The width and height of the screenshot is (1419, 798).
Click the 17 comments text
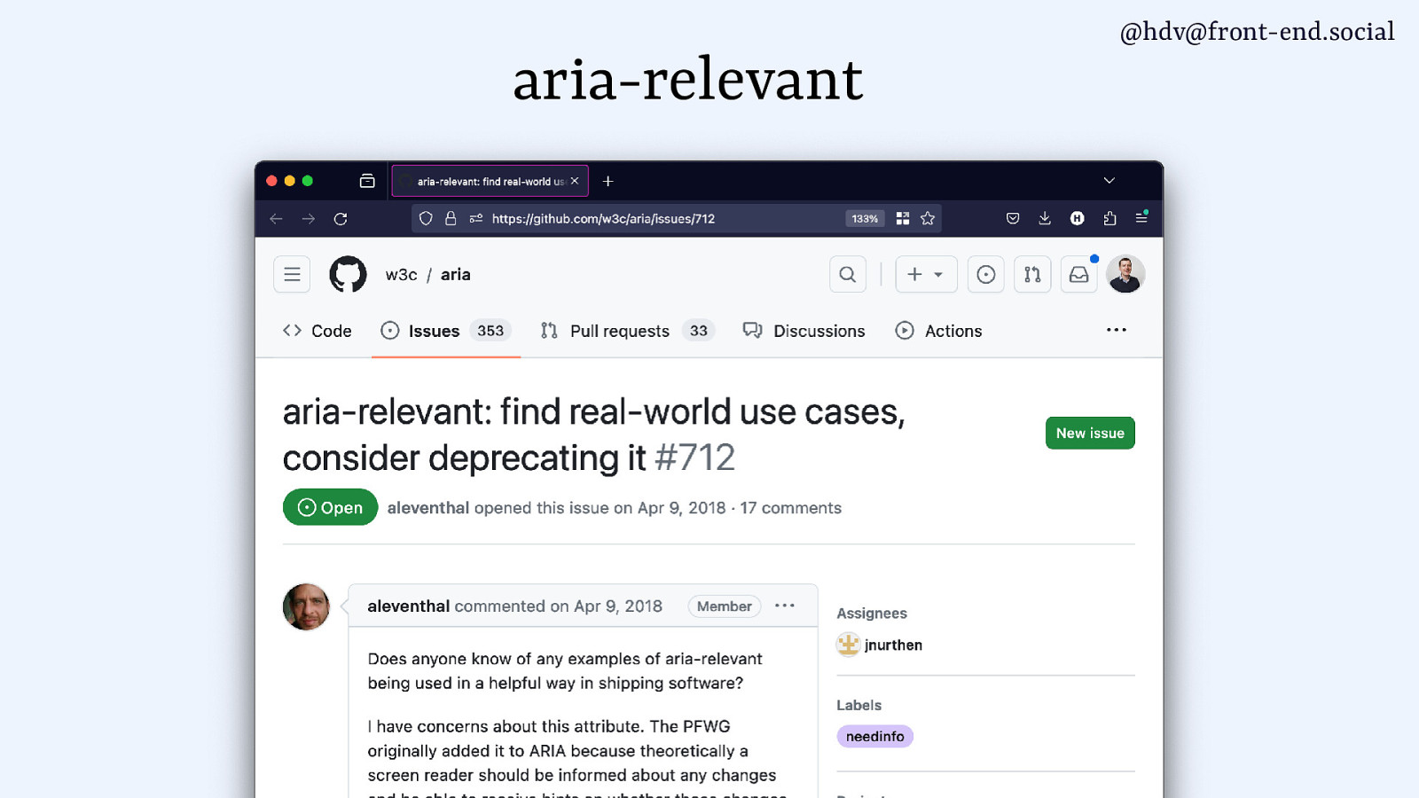791,508
